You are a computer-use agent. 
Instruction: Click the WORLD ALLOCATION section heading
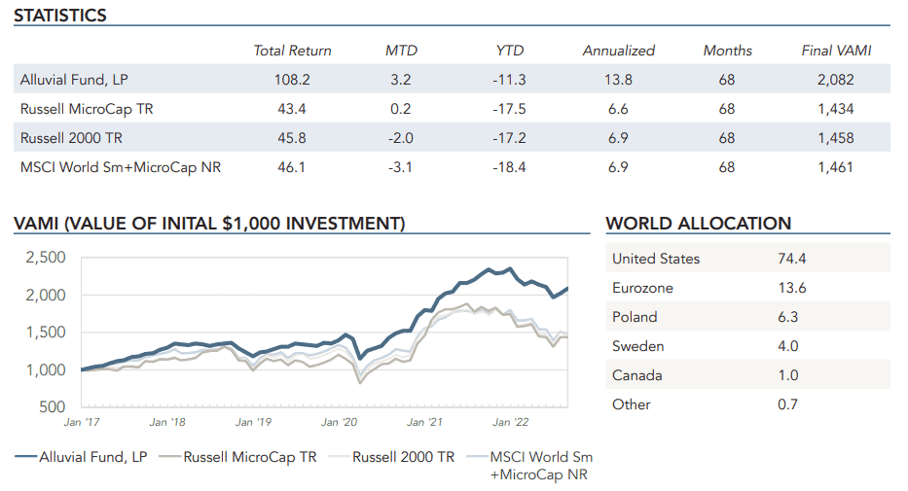[x=698, y=224]
